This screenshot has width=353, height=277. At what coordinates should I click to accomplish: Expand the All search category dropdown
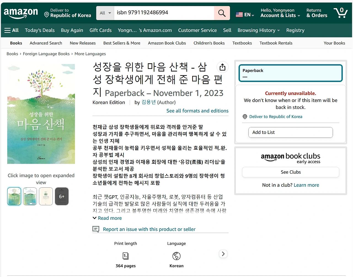[105, 13]
